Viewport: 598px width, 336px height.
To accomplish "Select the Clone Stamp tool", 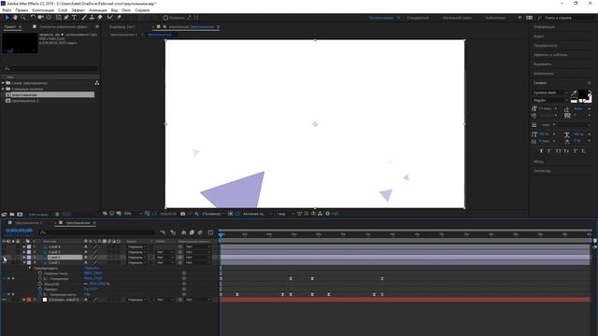I will [x=92, y=18].
